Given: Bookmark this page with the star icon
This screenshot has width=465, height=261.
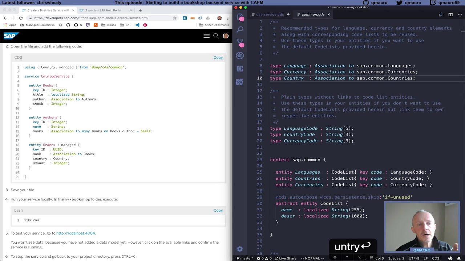Looking at the screenshot, I should (x=174, y=18).
